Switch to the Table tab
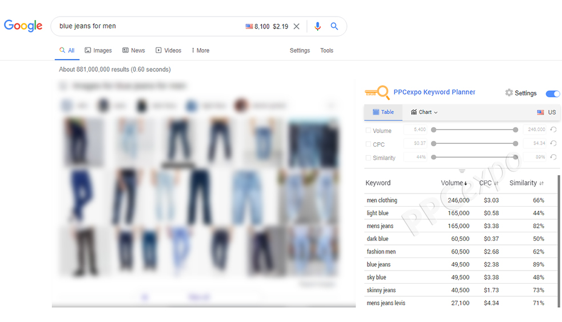The width and height of the screenshot is (562, 322). (x=383, y=112)
